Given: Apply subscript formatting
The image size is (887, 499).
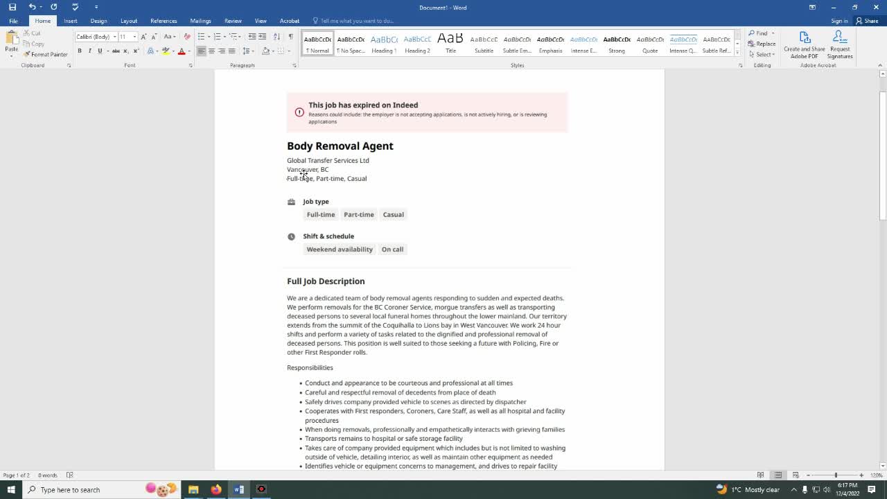Looking at the screenshot, I should [125, 51].
